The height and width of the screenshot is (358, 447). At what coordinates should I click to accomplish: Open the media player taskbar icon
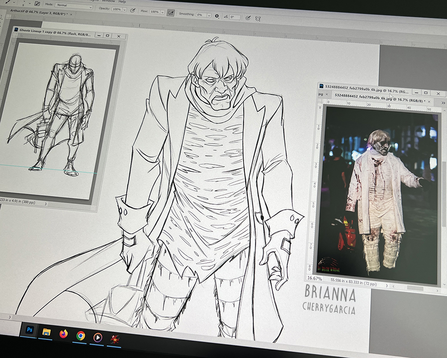coord(97,337)
